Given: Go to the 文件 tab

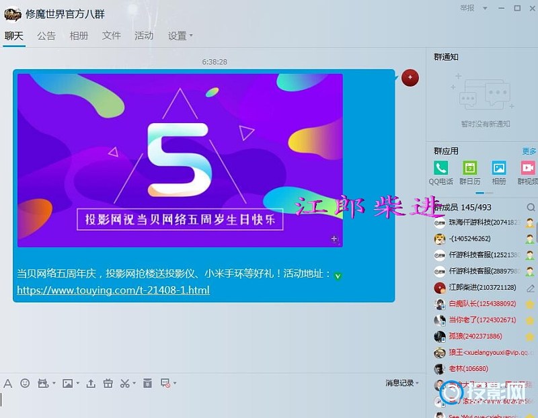Looking at the screenshot, I should pyautogui.click(x=112, y=36).
